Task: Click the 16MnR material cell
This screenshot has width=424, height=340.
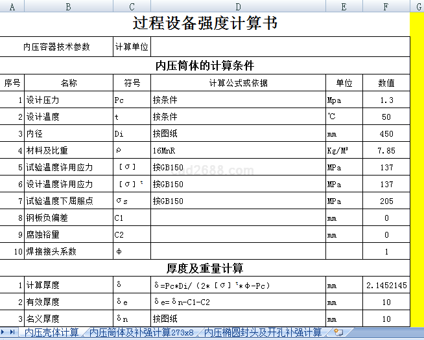Action: click(x=238, y=151)
